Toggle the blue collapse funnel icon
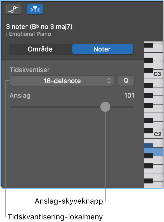This screenshot has height=222, width=164. [35, 9]
